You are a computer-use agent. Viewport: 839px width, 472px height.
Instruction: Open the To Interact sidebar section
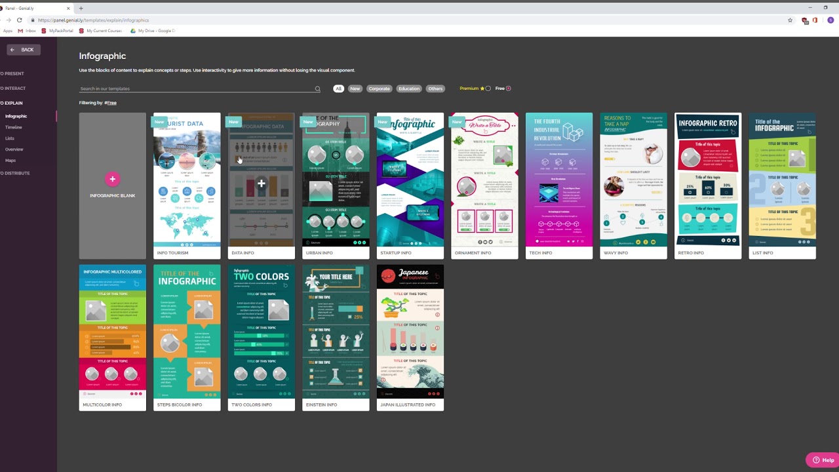coord(13,88)
